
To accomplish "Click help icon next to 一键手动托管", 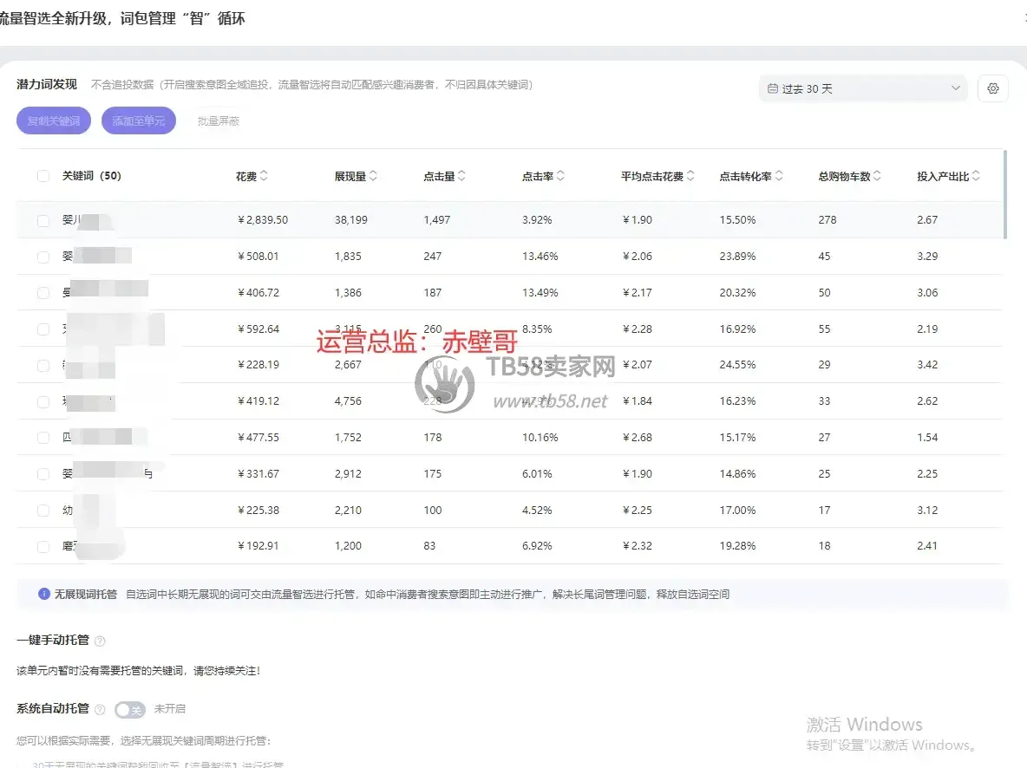I will pyautogui.click(x=101, y=641).
